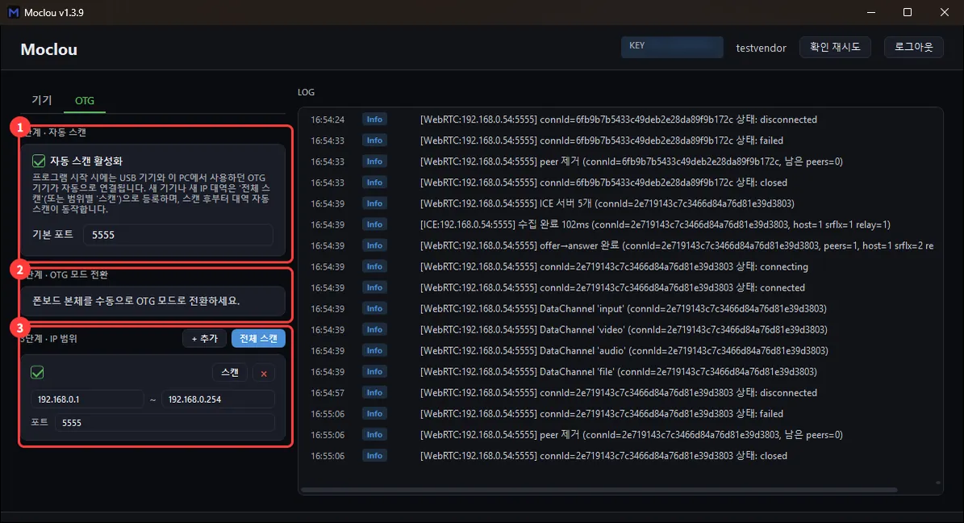Click the horizontal scrollbar of the log panel
The height and width of the screenshot is (523, 964).
[x=599, y=490]
